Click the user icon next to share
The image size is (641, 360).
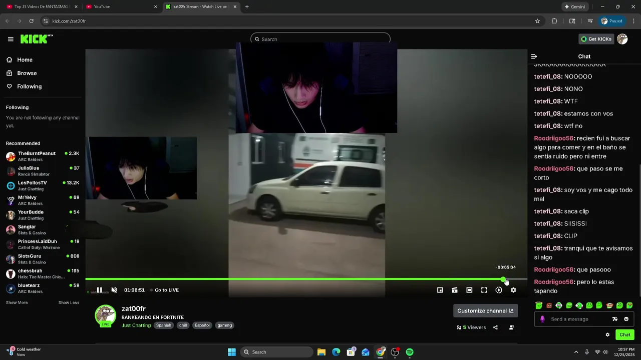[511, 327]
